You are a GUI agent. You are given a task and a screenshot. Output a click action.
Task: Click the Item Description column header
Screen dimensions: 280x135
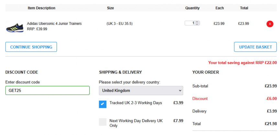[x=41, y=8]
